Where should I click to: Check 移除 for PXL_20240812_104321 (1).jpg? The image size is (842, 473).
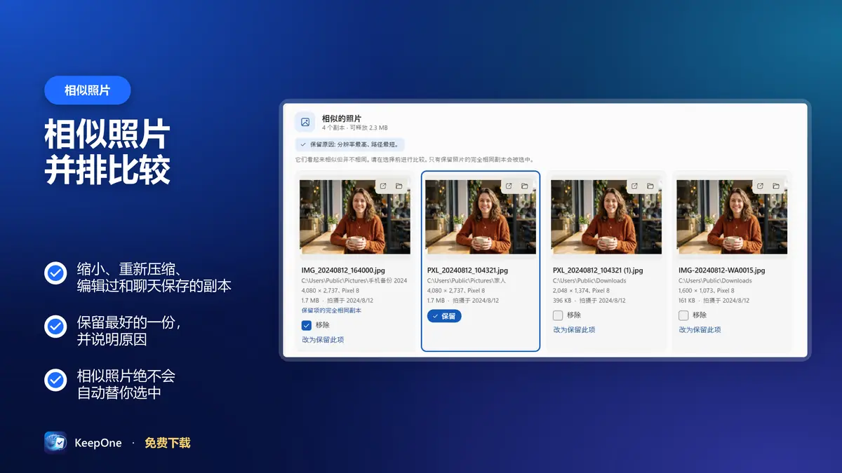[x=558, y=315]
